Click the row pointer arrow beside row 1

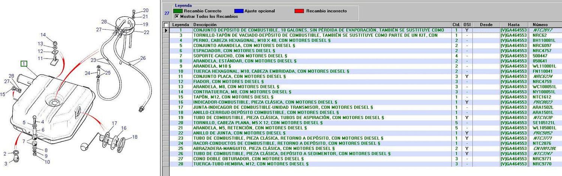(166, 30)
